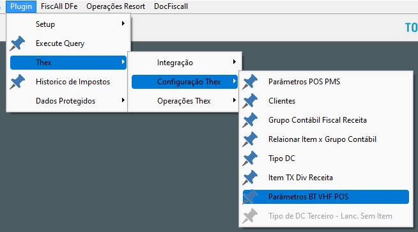Open Item TX Div Receita
Screen dimensions: 418x232
pos(326,178)
